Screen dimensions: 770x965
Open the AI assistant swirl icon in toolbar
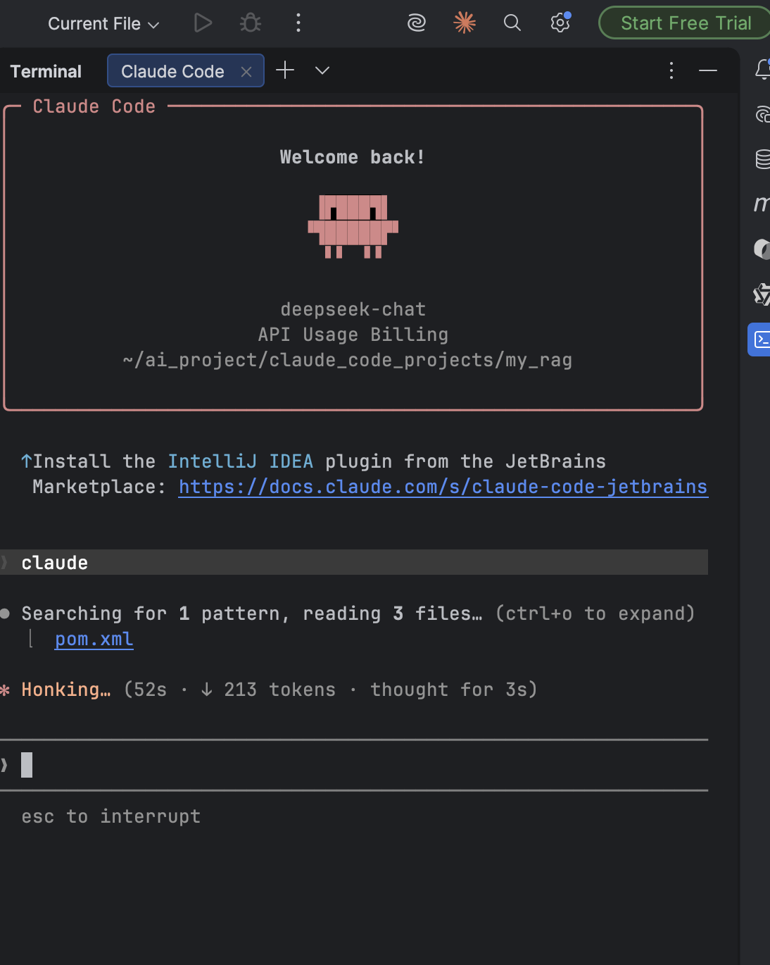(x=417, y=23)
